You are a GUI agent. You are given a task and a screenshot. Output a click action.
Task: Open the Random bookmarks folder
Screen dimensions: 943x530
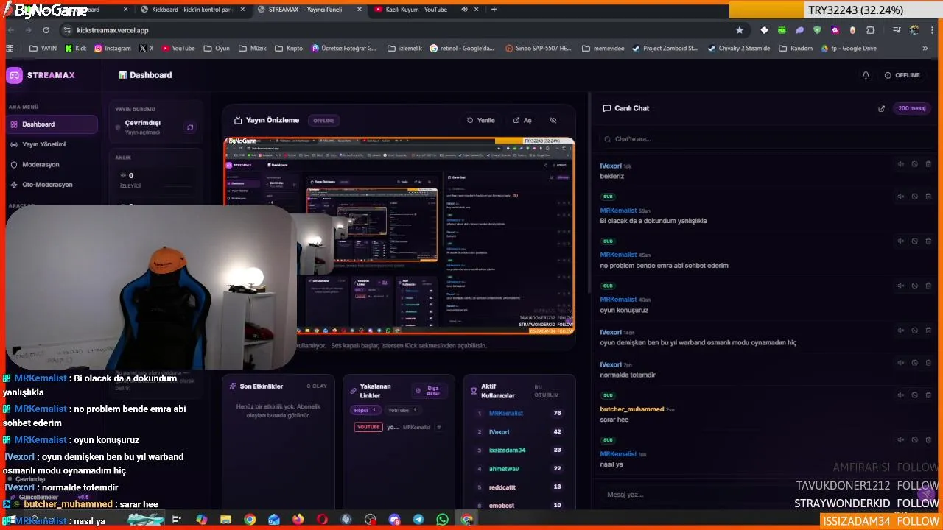(x=795, y=49)
